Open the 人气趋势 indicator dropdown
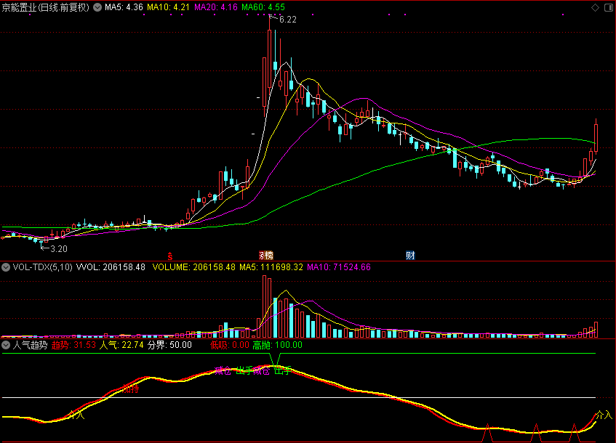 6,345
